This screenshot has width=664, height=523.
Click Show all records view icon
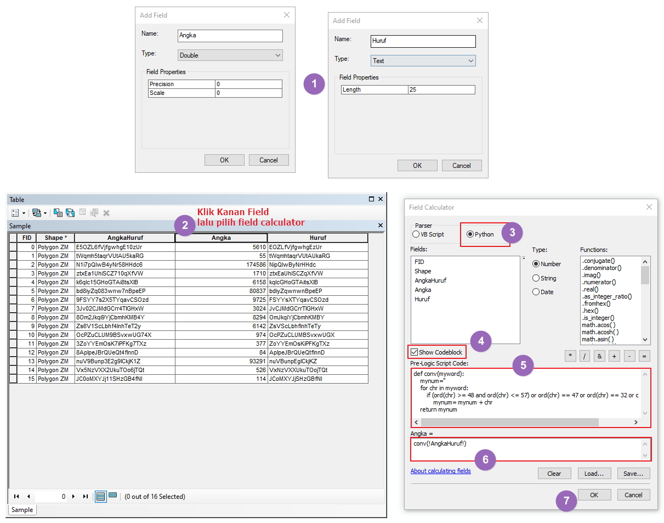(x=101, y=496)
